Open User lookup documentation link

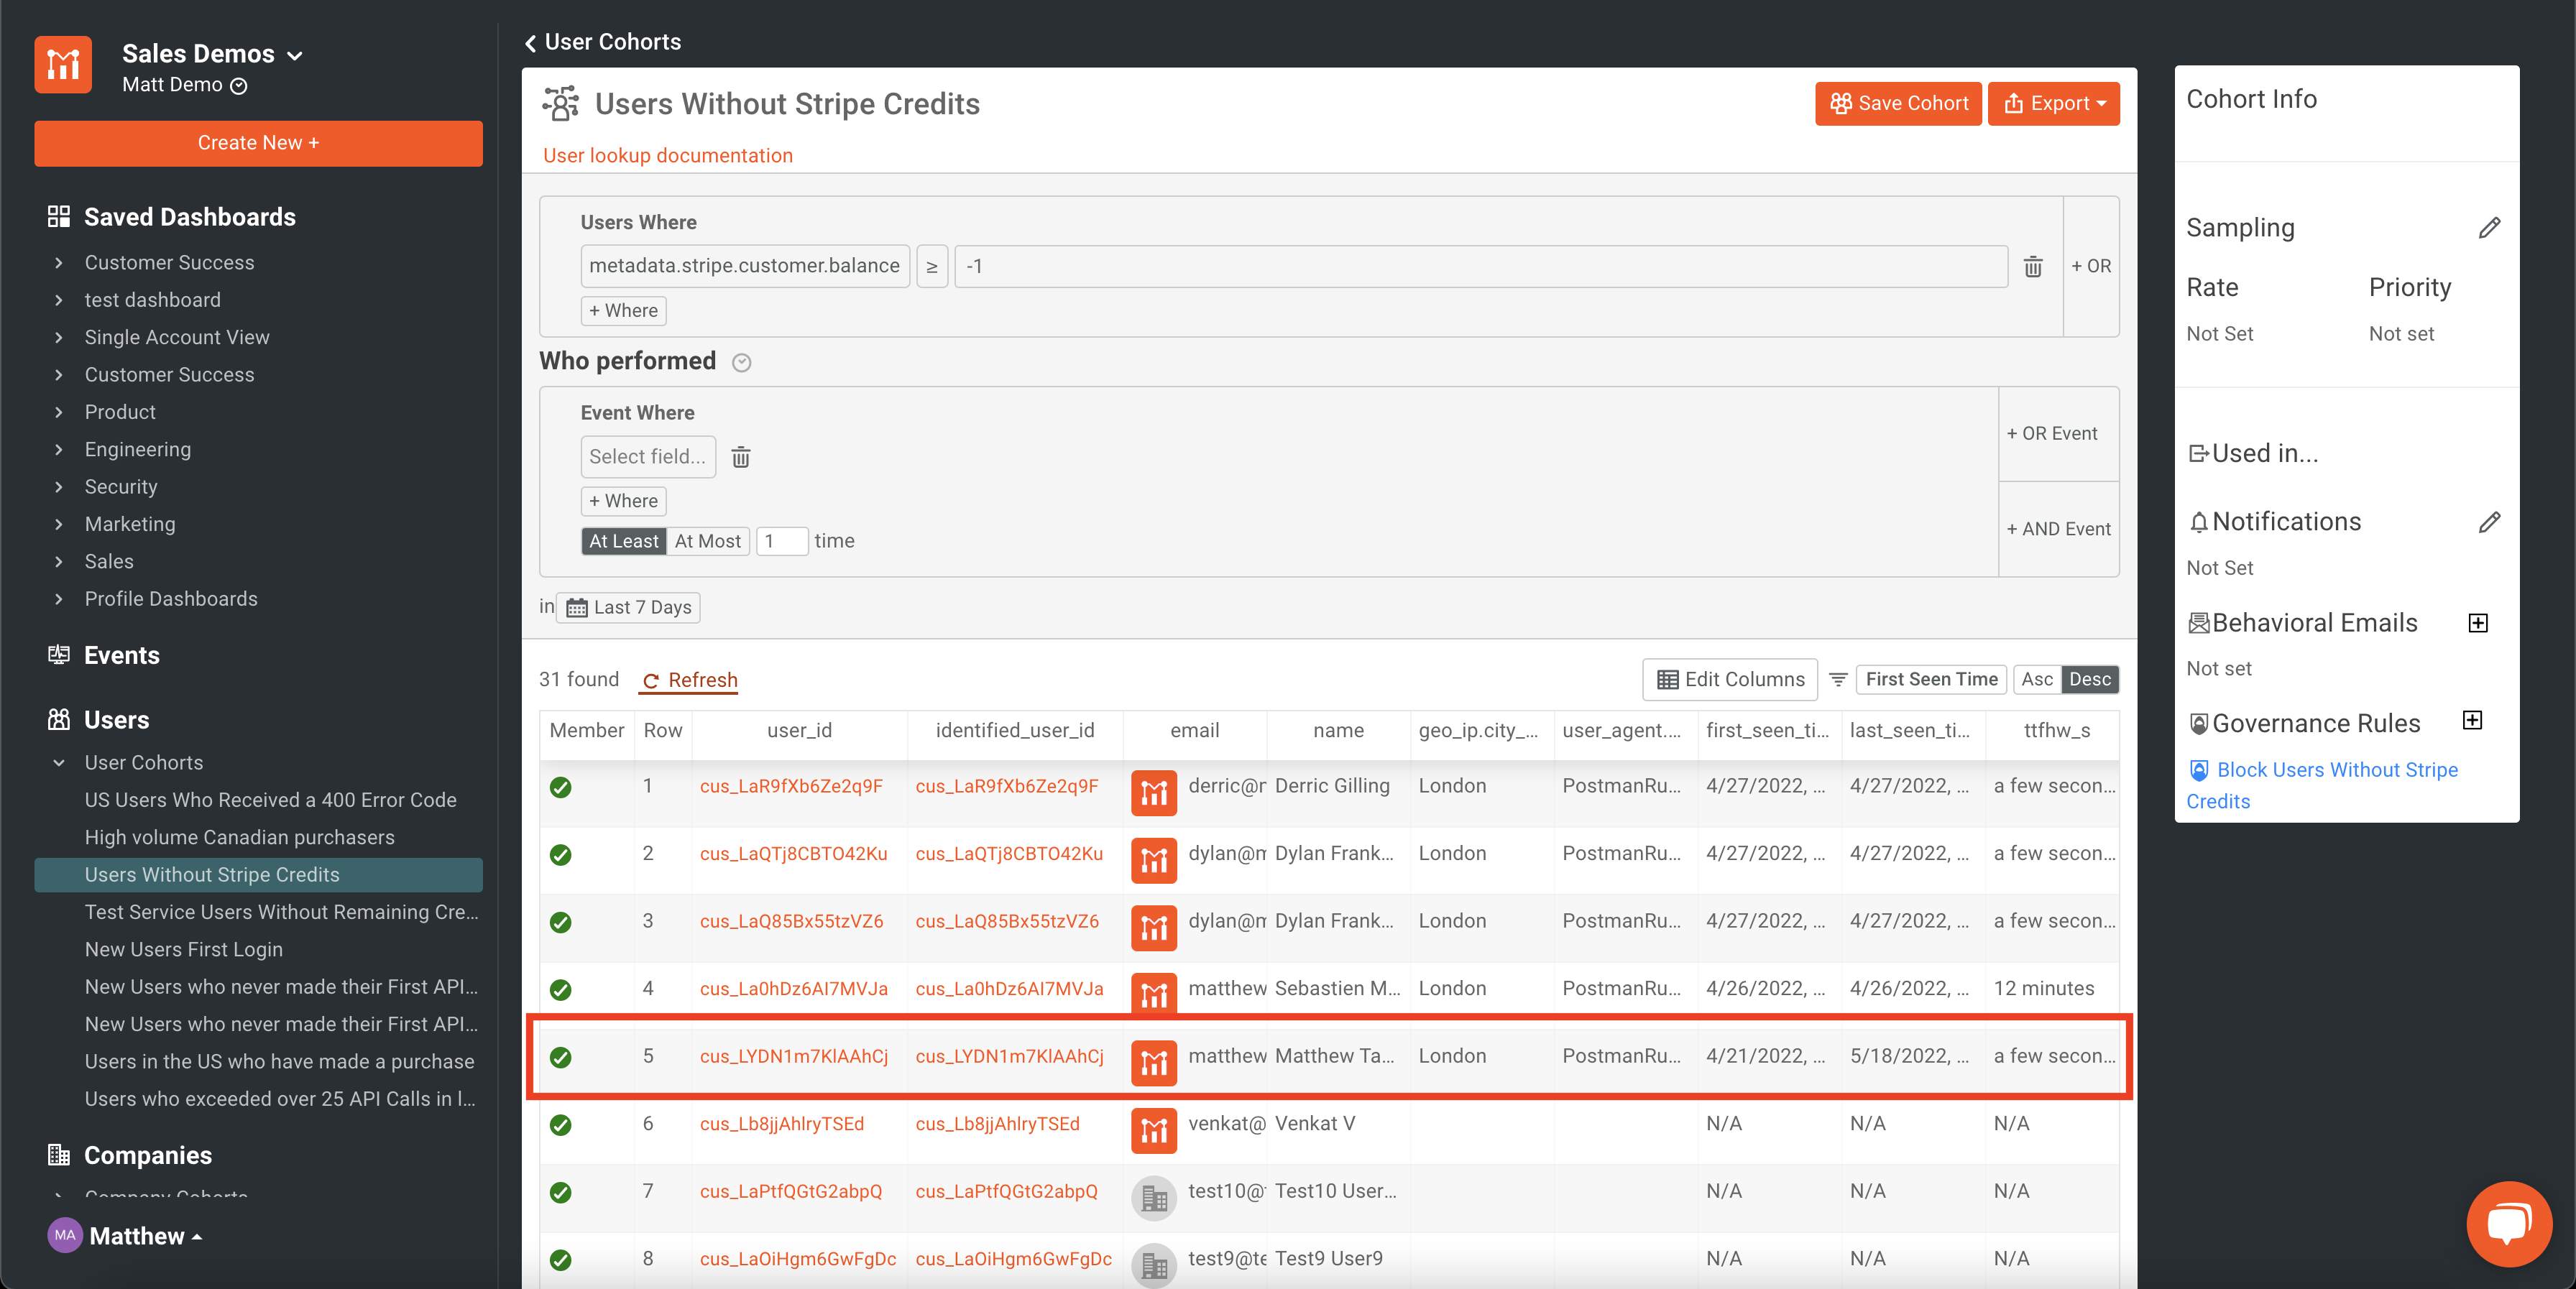point(667,155)
